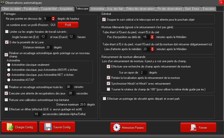Viewport: 224px width, 138px height.
Task: Go to Début des observations tab
Action: [140, 9]
